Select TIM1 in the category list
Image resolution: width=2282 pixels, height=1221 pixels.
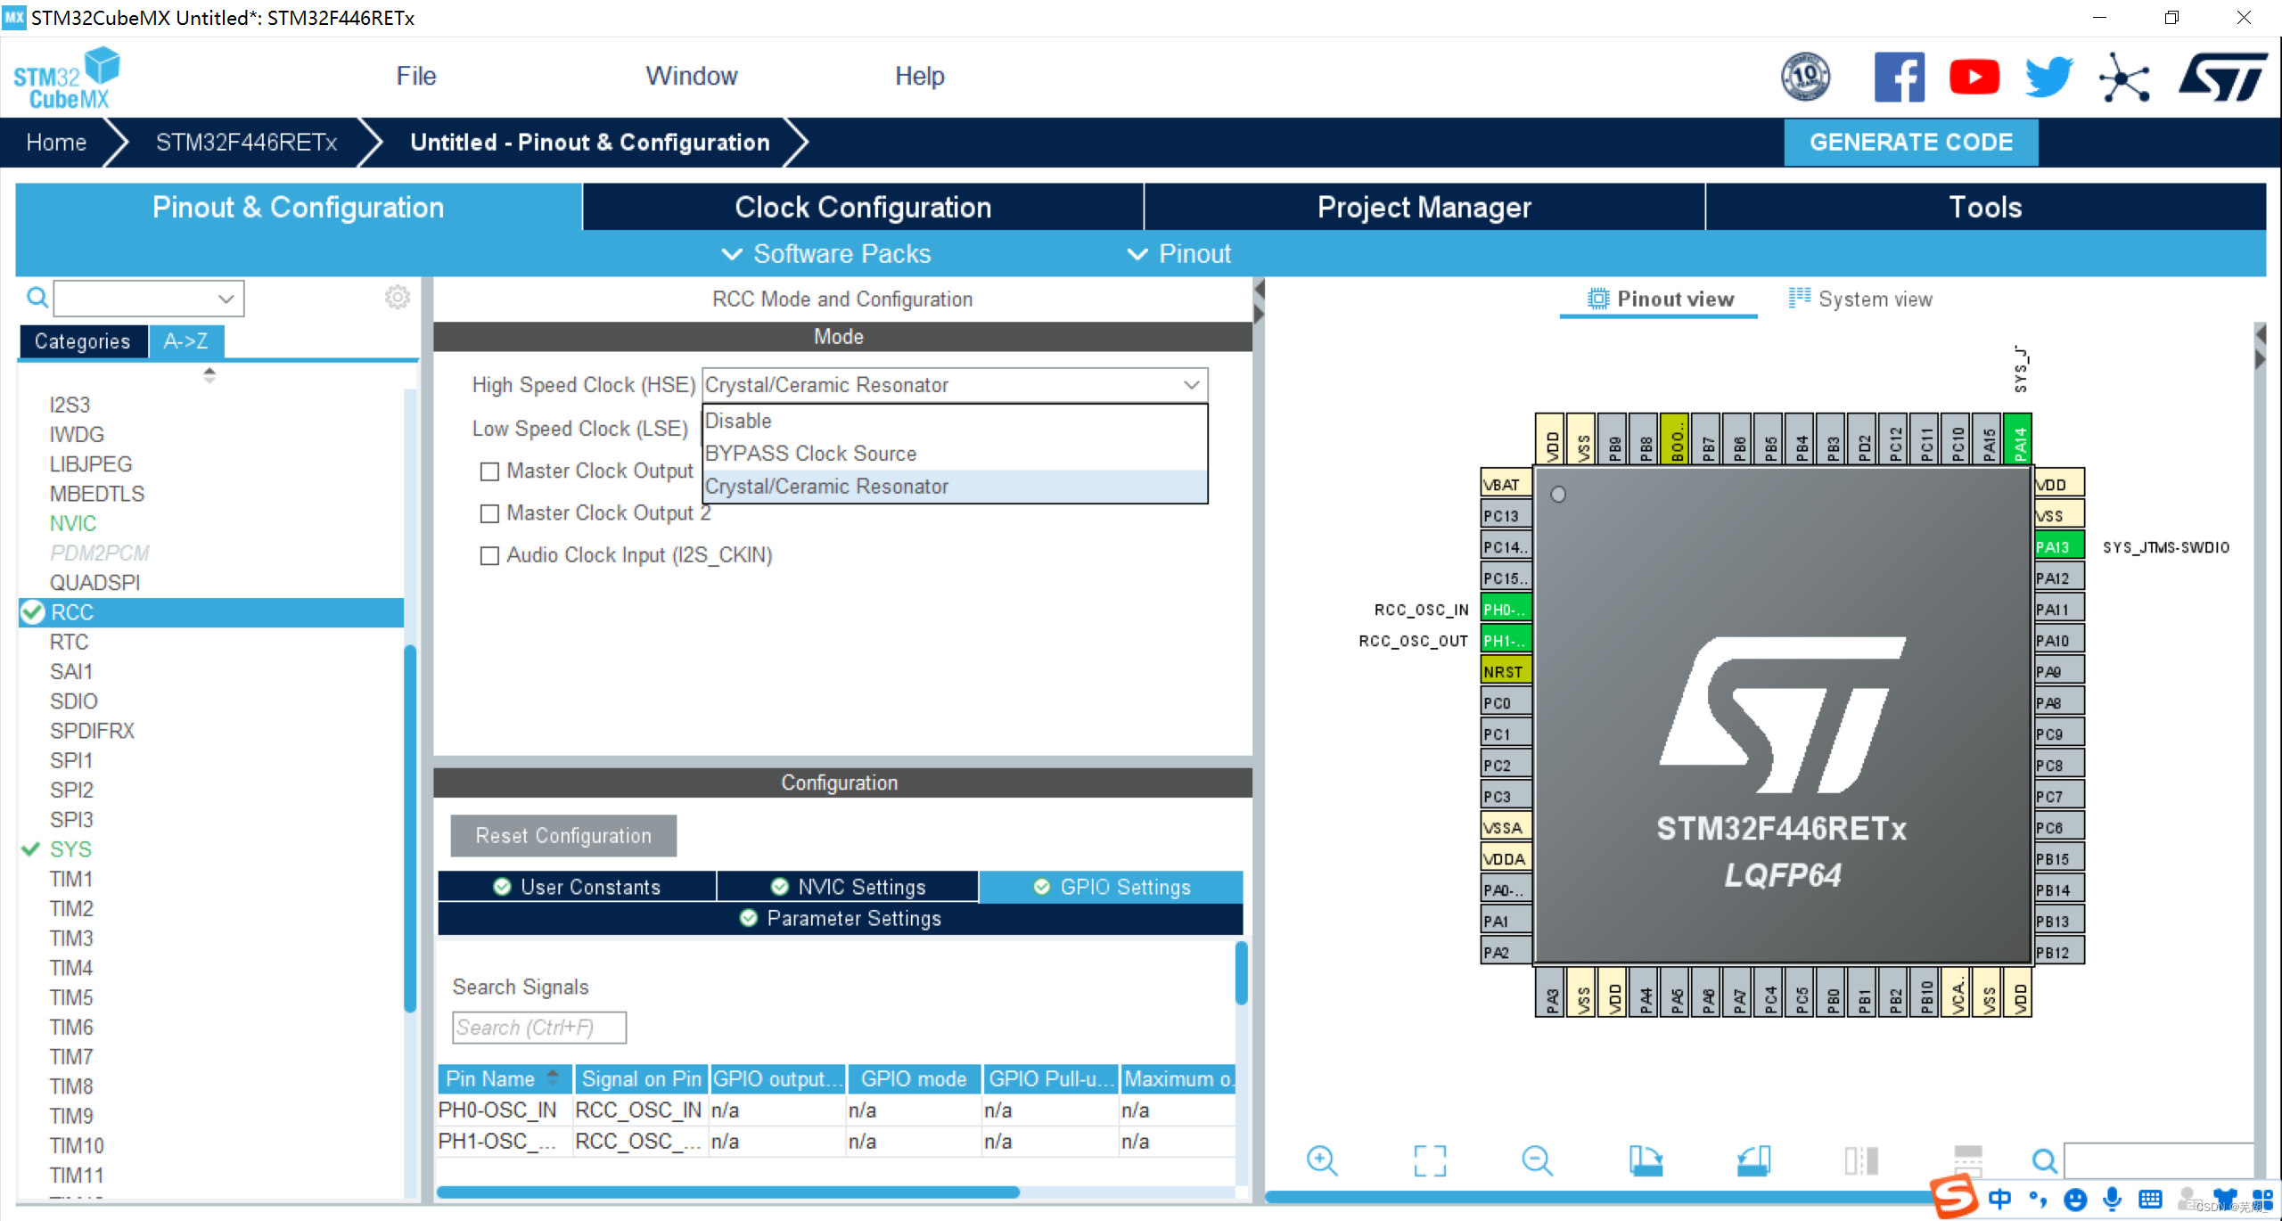(x=71, y=879)
